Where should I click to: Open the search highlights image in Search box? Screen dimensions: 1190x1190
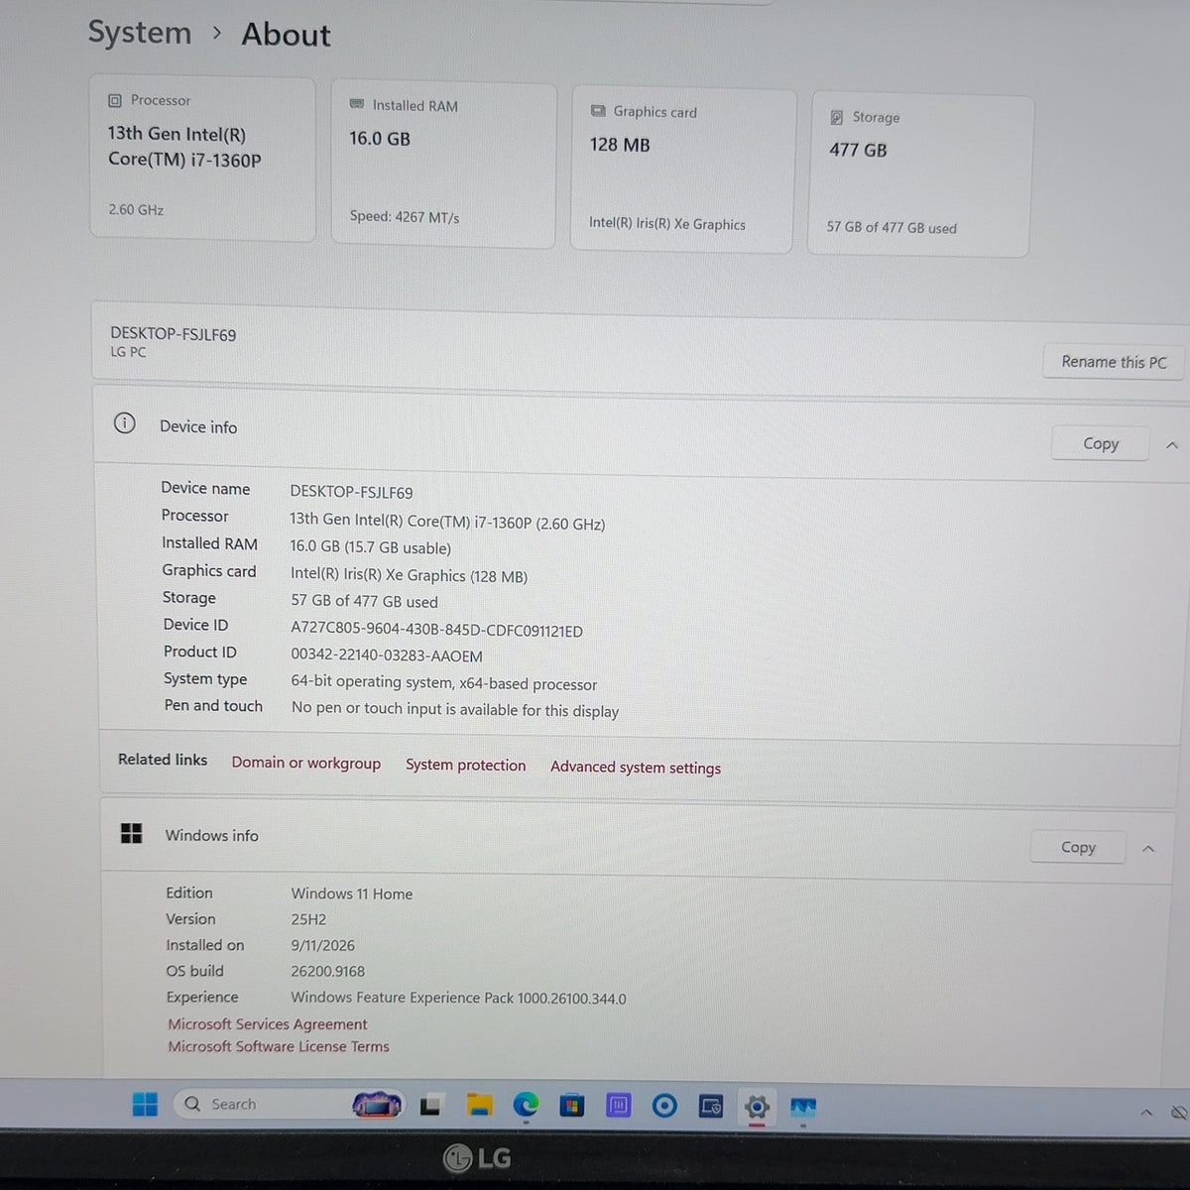point(378,1105)
